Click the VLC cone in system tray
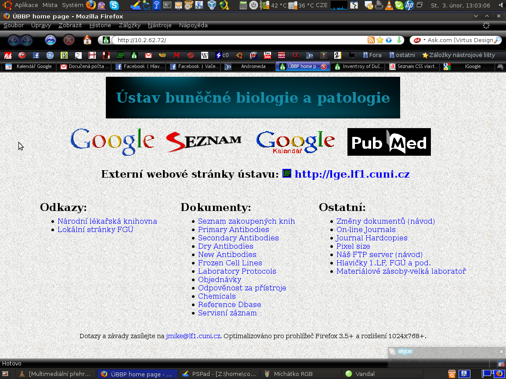506x379 pixels. [390, 5]
